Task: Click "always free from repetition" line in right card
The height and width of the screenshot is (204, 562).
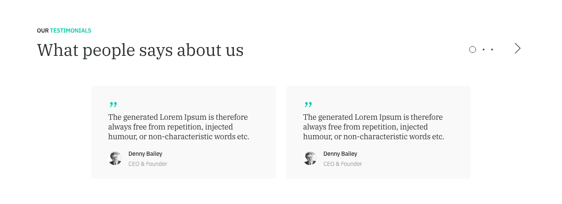Action: 365,127
